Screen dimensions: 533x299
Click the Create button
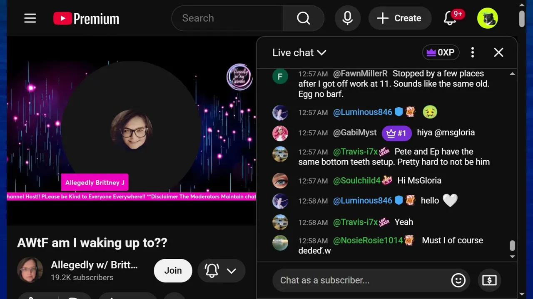pos(399,18)
